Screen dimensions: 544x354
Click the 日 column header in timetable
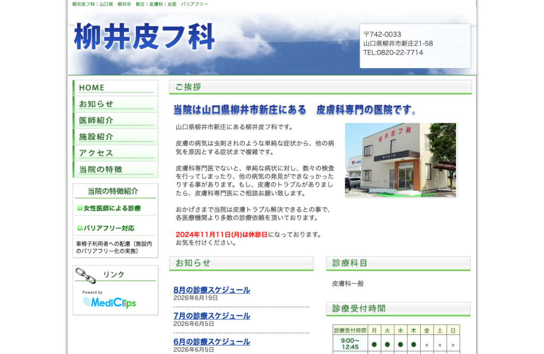point(453,331)
